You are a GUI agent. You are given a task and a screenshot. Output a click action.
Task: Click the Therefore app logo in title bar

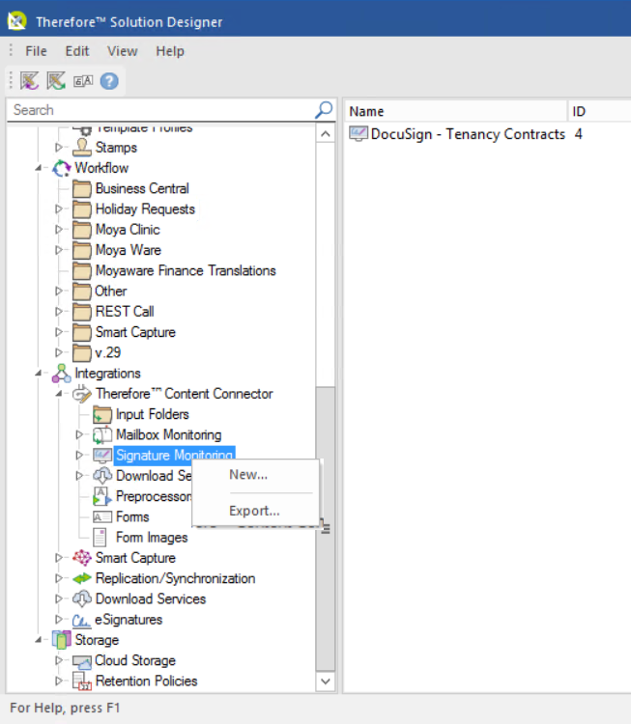click(x=16, y=21)
